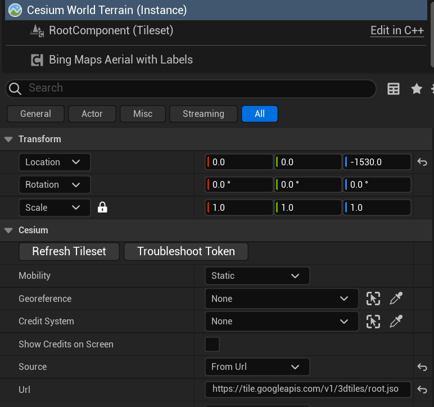Switch to Streaming filter tab
This screenshot has width=434, height=407.
[x=204, y=114]
